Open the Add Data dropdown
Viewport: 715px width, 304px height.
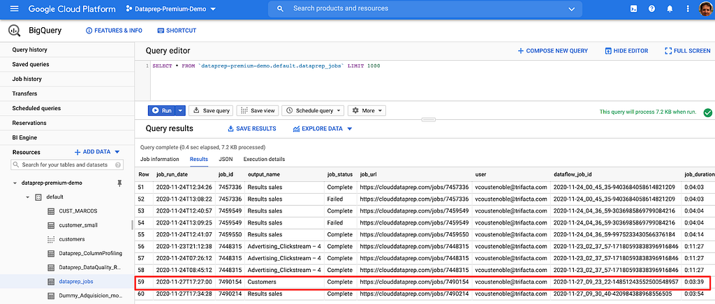[x=97, y=152]
